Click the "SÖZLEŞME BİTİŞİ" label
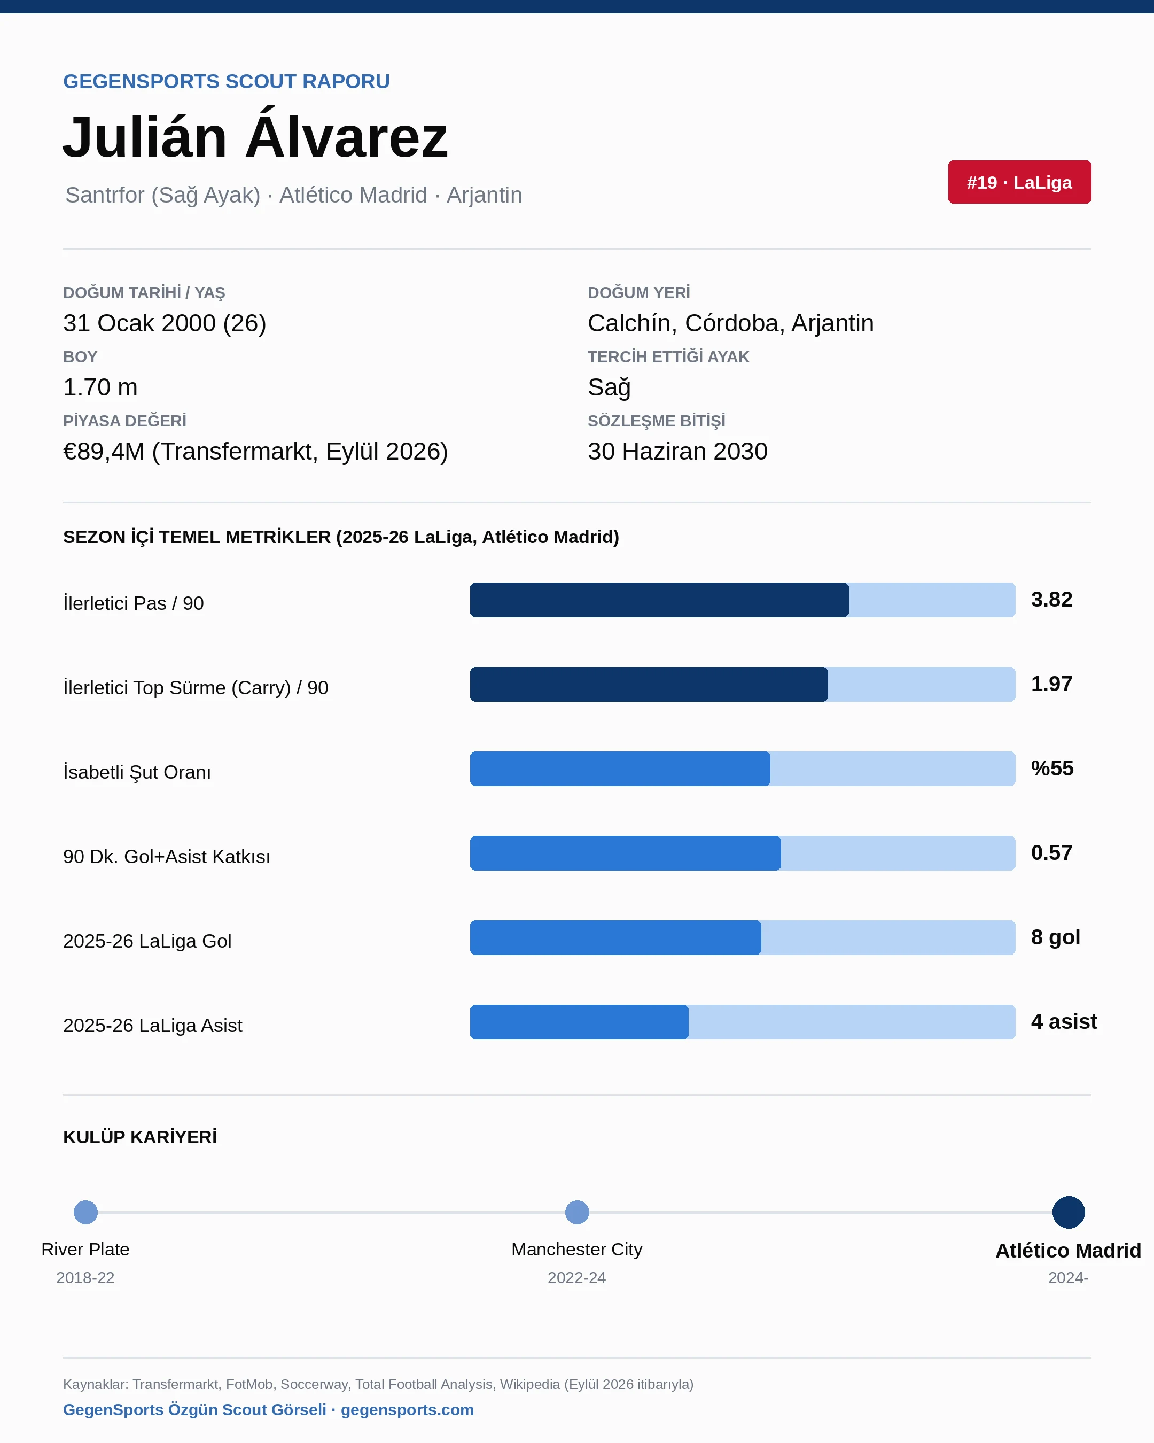Screen dimensions: 1154x1443 pos(656,421)
